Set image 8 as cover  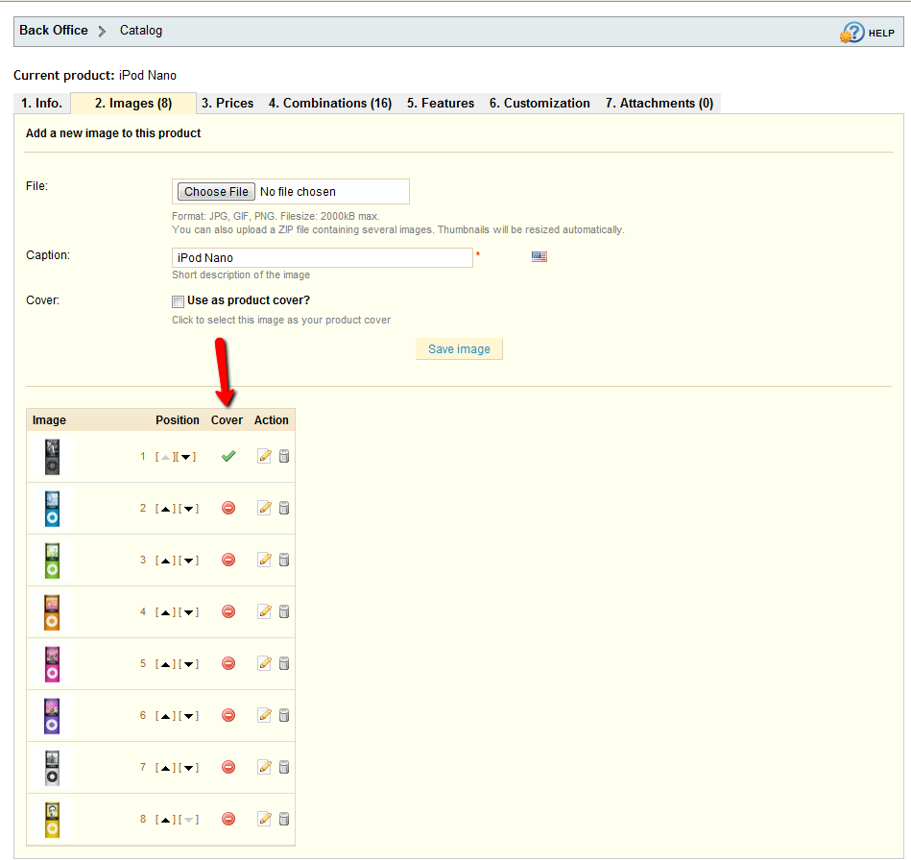(228, 819)
